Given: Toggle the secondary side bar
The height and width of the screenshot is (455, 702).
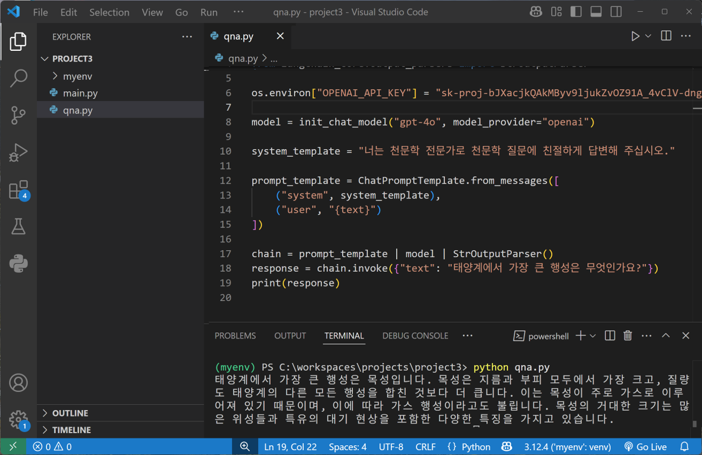Looking at the screenshot, I should pyautogui.click(x=616, y=12).
